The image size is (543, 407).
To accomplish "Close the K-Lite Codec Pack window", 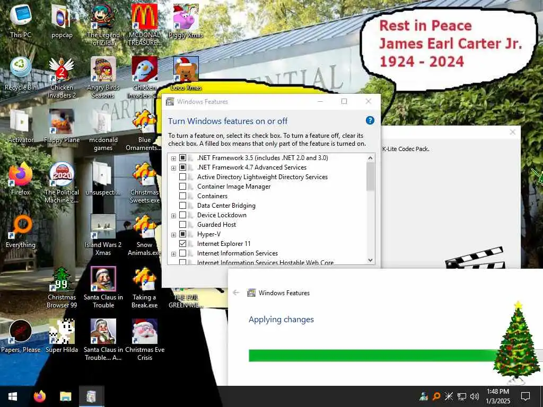I will click(x=513, y=132).
